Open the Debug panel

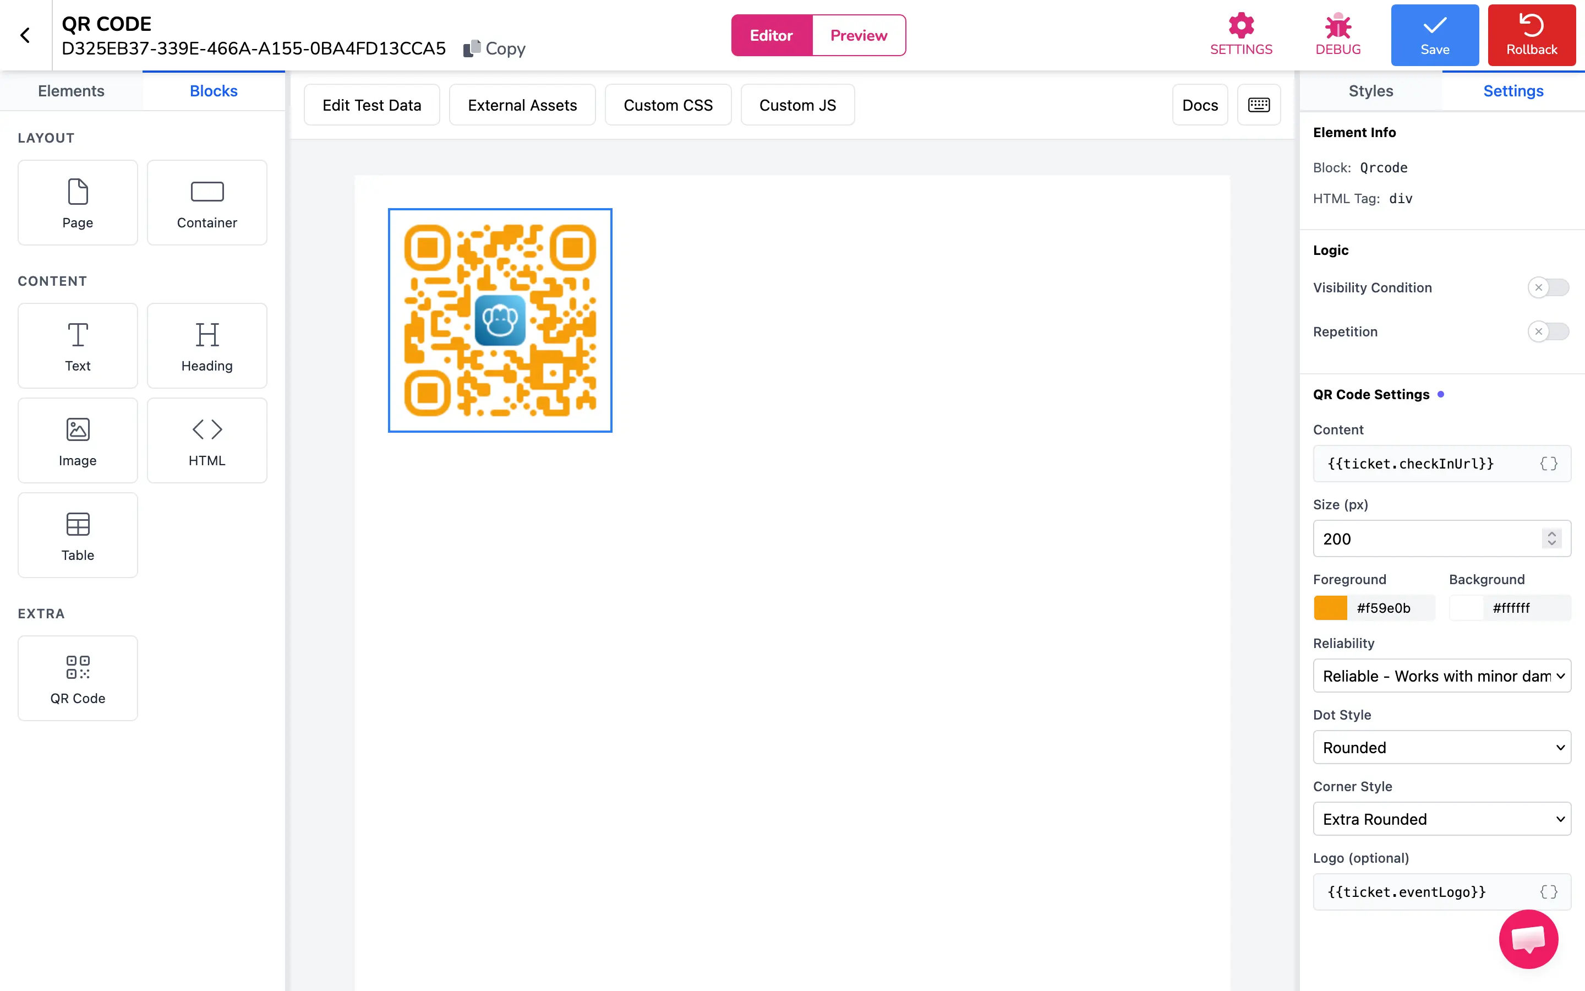[x=1338, y=34]
